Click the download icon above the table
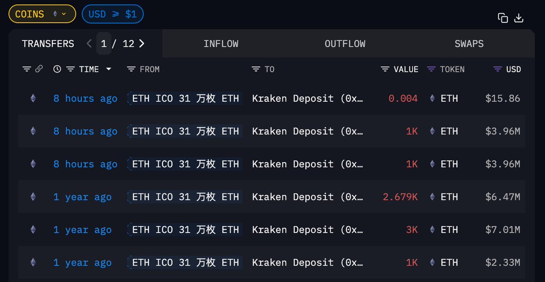Screen dimensions: 545x282 519,18
